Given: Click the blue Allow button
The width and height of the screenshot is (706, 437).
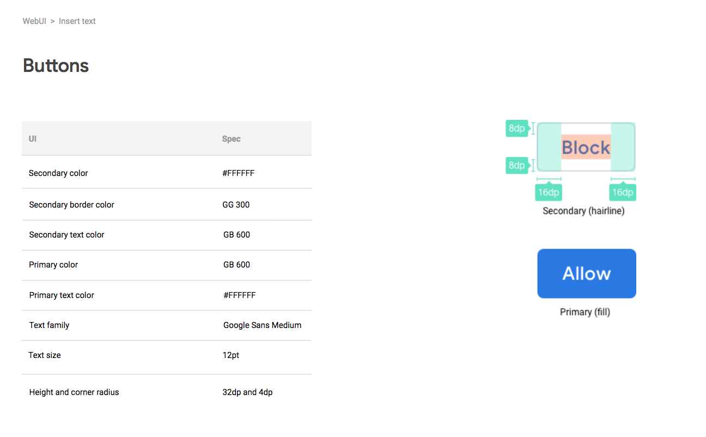Looking at the screenshot, I should click(x=587, y=274).
